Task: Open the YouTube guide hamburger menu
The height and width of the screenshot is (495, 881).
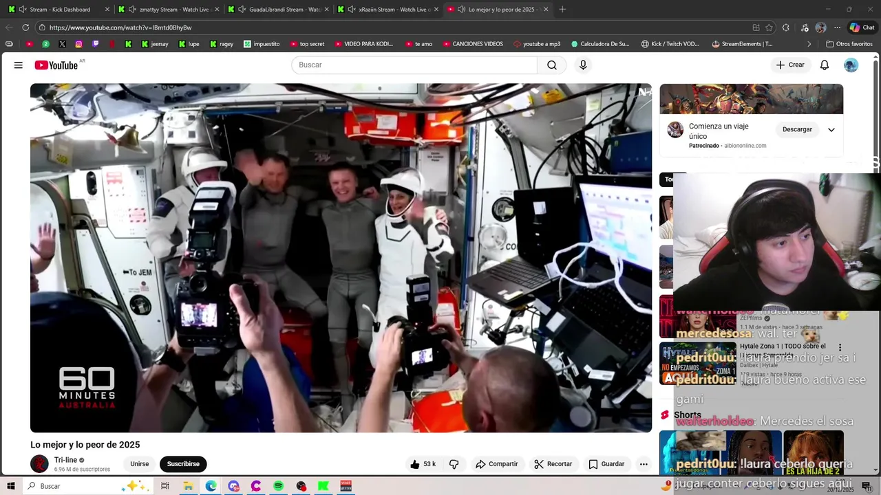Action: [19, 65]
